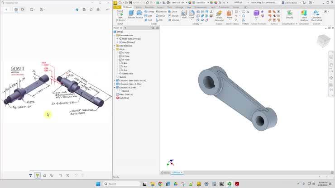Pick the Unwrap command
335x188 pixels.
[174, 20]
